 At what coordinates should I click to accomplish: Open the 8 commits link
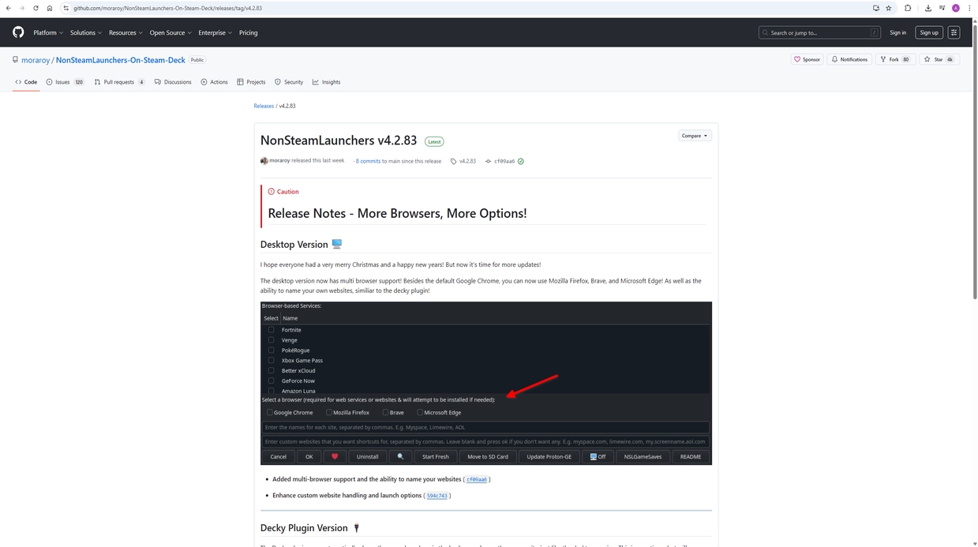368,161
